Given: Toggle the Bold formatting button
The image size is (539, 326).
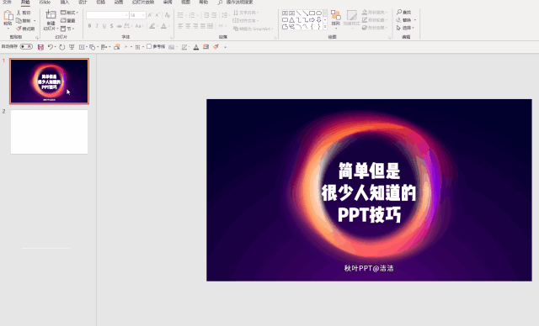Looking at the screenshot, I should (x=90, y=26).
